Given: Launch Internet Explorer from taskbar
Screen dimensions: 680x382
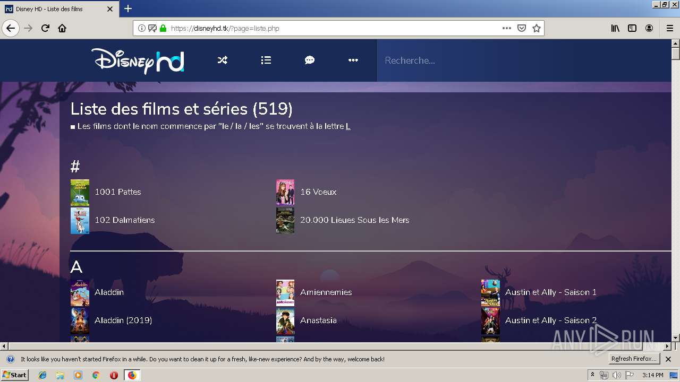Looking at the screenshot, I should [x=42, y=375].
